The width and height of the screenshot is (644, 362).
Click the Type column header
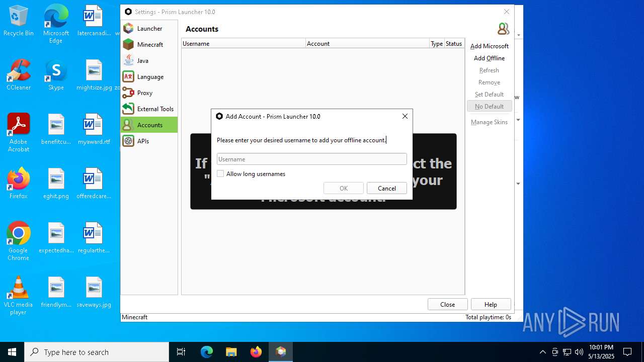[437, 44]
